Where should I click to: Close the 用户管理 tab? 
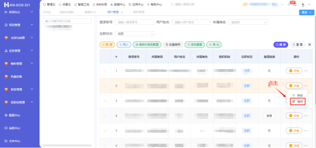point(122,13)
